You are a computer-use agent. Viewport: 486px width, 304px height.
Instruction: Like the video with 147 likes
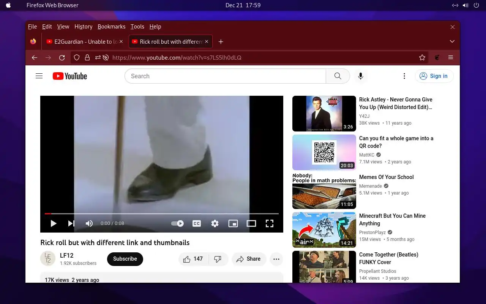point(193,259)
